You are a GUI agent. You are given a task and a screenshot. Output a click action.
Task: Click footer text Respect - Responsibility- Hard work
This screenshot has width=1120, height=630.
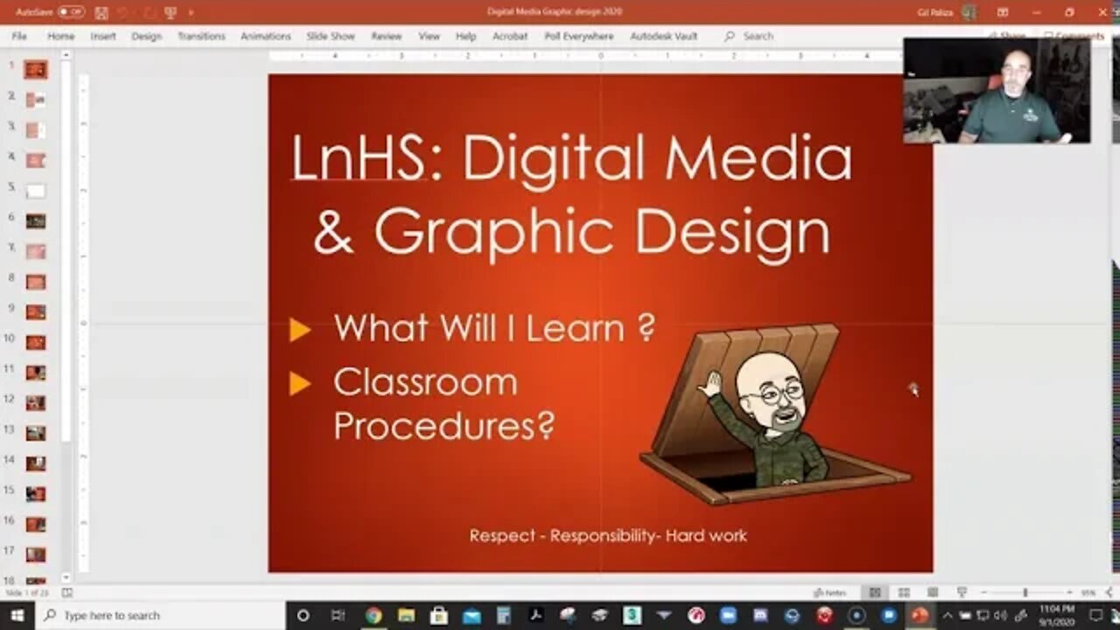[x=608, y=535]
